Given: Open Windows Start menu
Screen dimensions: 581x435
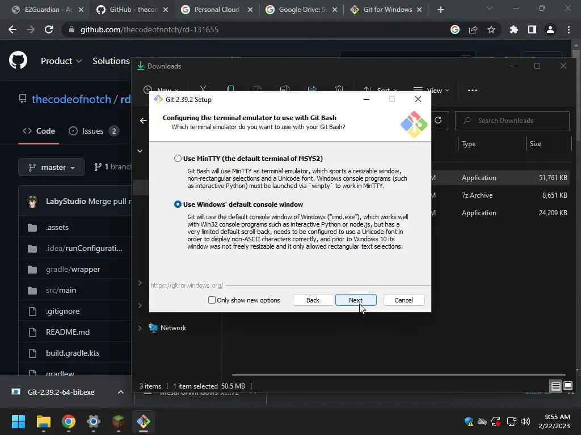Looking at the screenshot, I should click(x=18, y=421).
